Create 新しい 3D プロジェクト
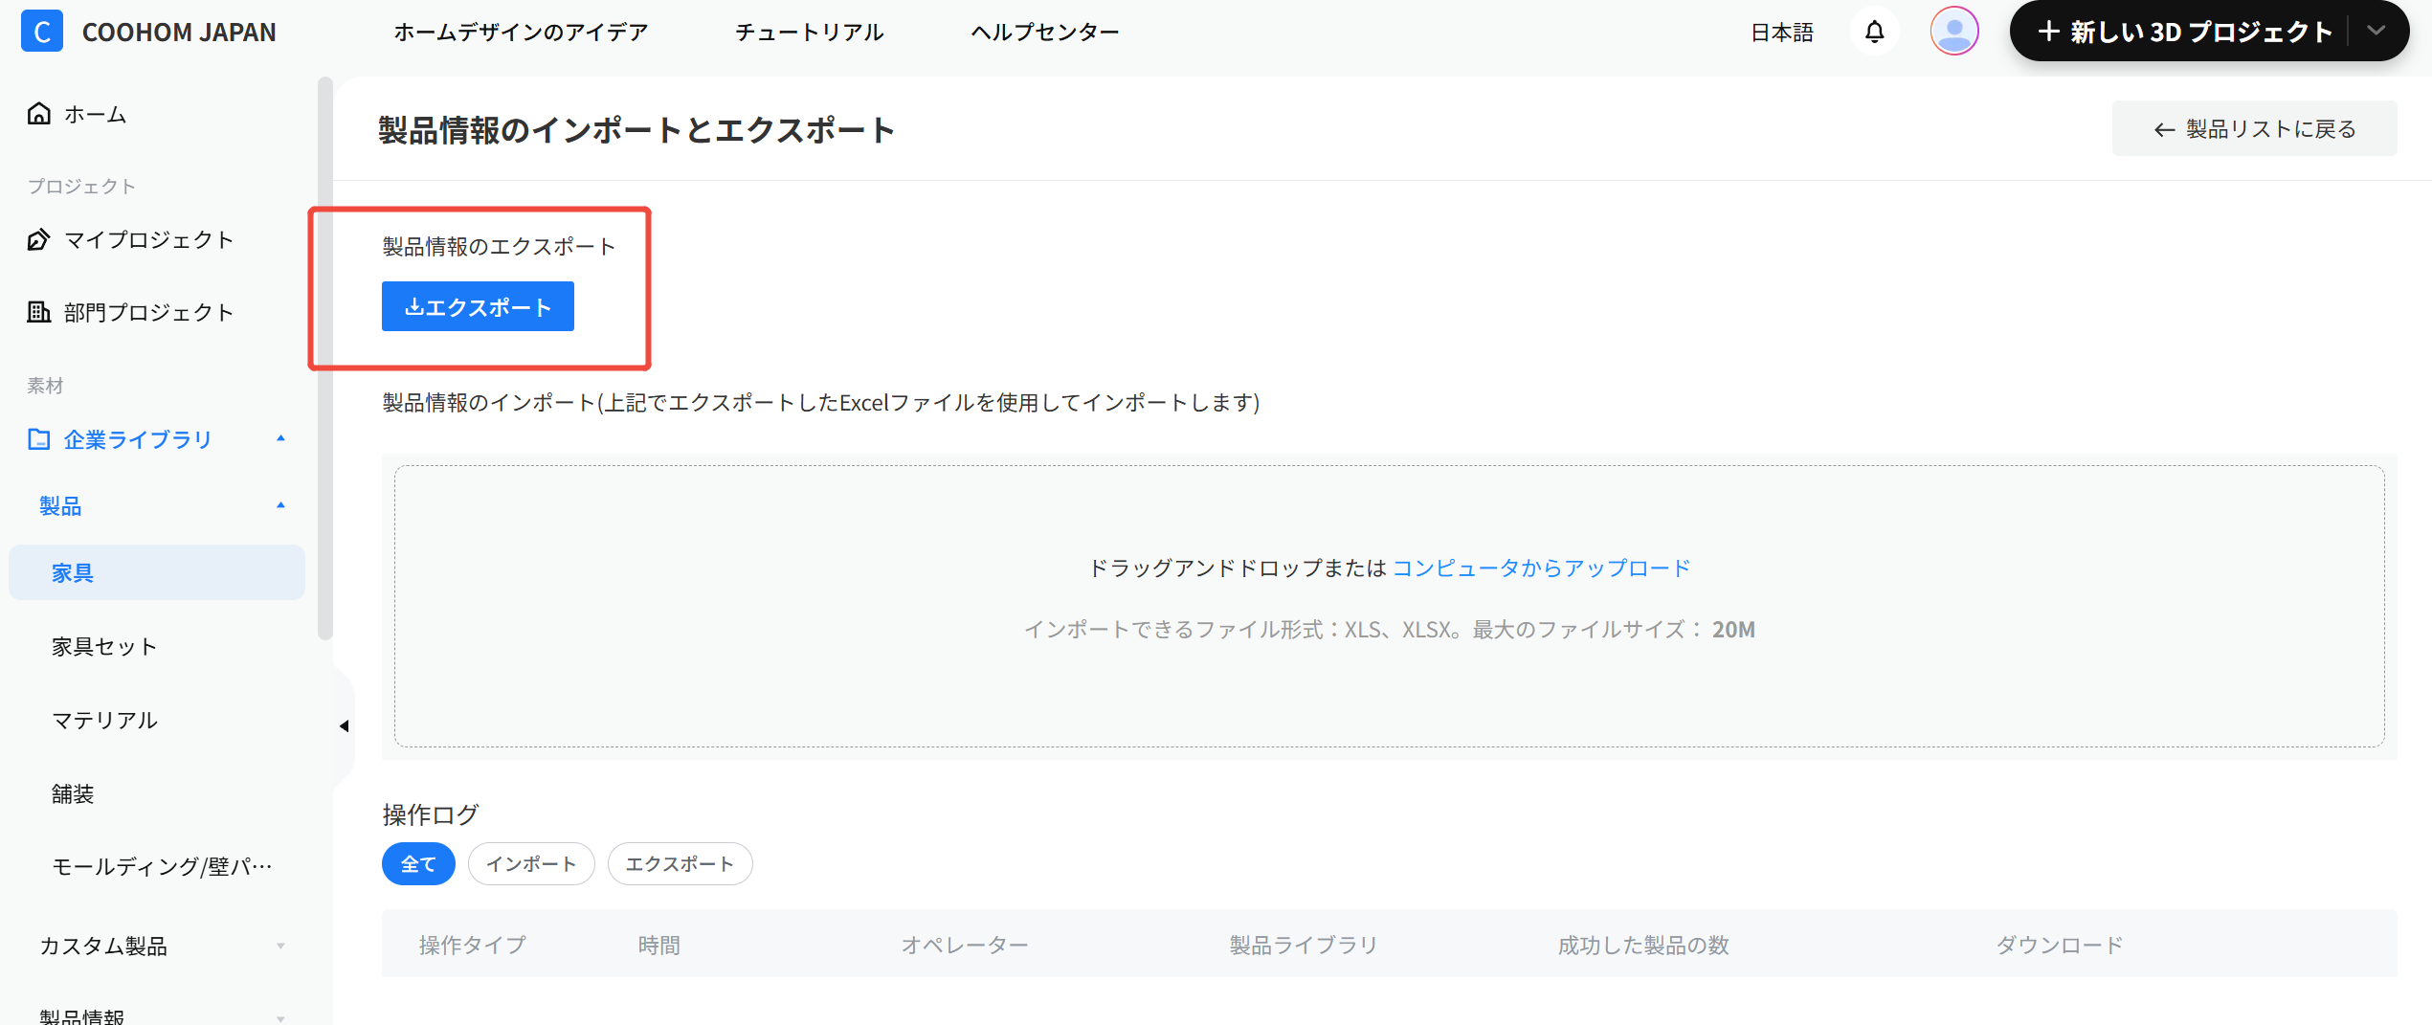Image resolution: width=2432 pixels, height=1025 pixels. click(2184, 32)
